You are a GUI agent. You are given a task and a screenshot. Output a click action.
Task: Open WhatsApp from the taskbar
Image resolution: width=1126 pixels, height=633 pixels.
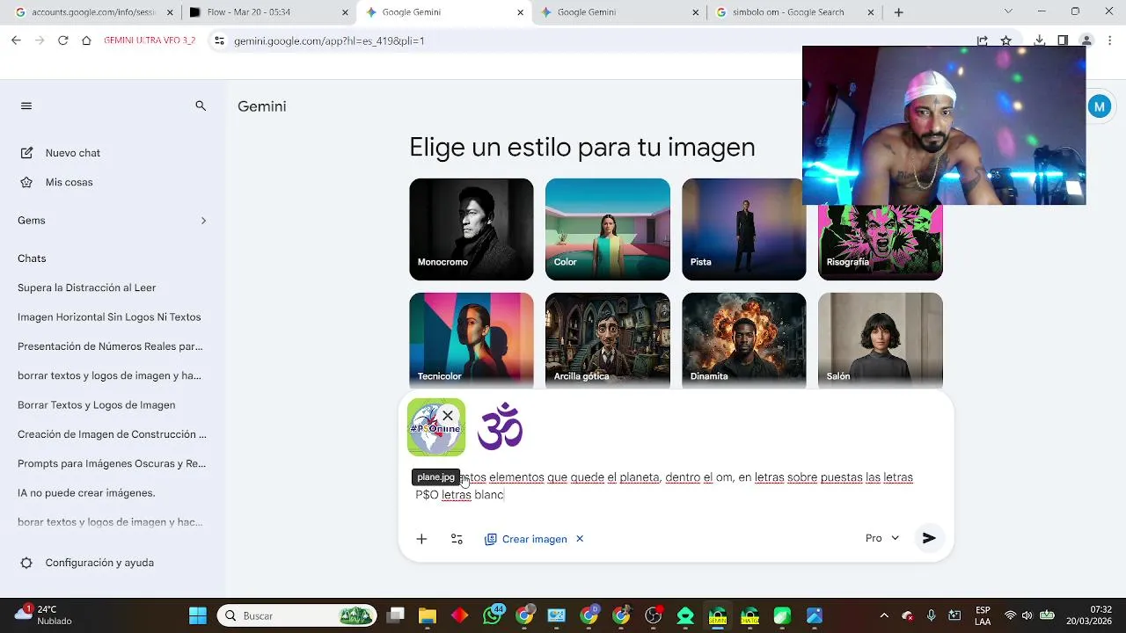point(493,615)
